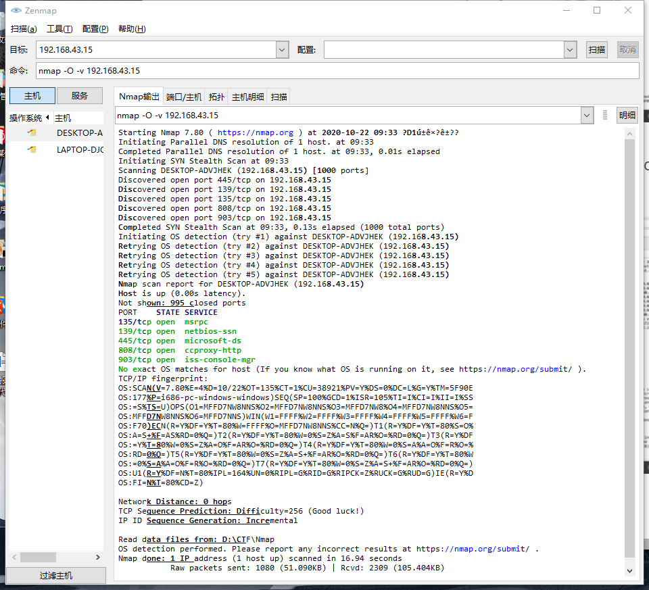The width and height of the screenshot is (649, 590).
Task: Click the lines icon next to 明细 button
Action: 605,115
